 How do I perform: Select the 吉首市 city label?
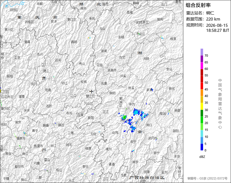point(112,70)
